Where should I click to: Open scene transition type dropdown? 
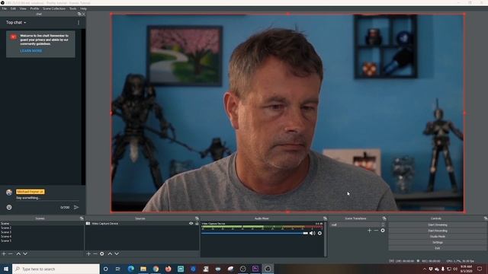358,225
